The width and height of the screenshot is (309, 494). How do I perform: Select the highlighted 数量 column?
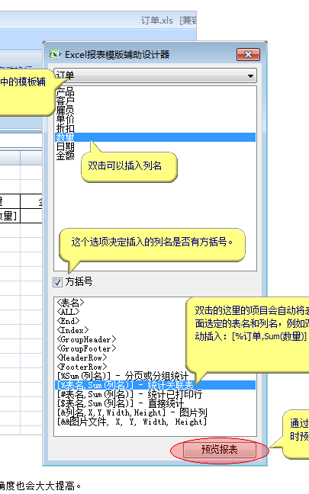155,137
